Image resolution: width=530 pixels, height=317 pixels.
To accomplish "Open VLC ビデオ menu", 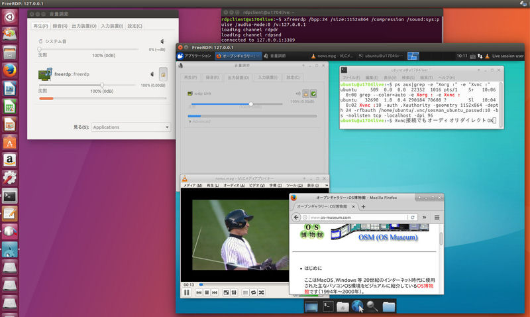I will click(x=257, y=186).
